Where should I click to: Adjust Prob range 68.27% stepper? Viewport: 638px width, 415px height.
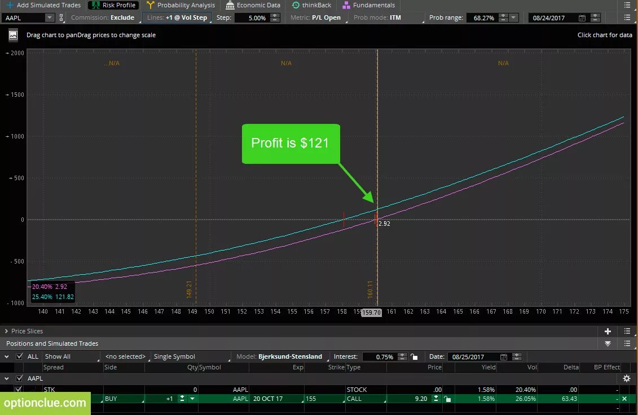click(503, 17)
